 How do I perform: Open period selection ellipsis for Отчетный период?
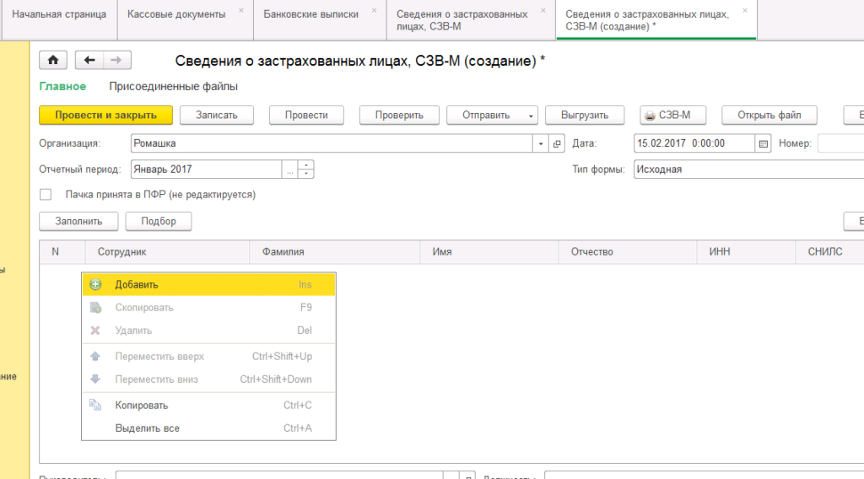(290, 170)
